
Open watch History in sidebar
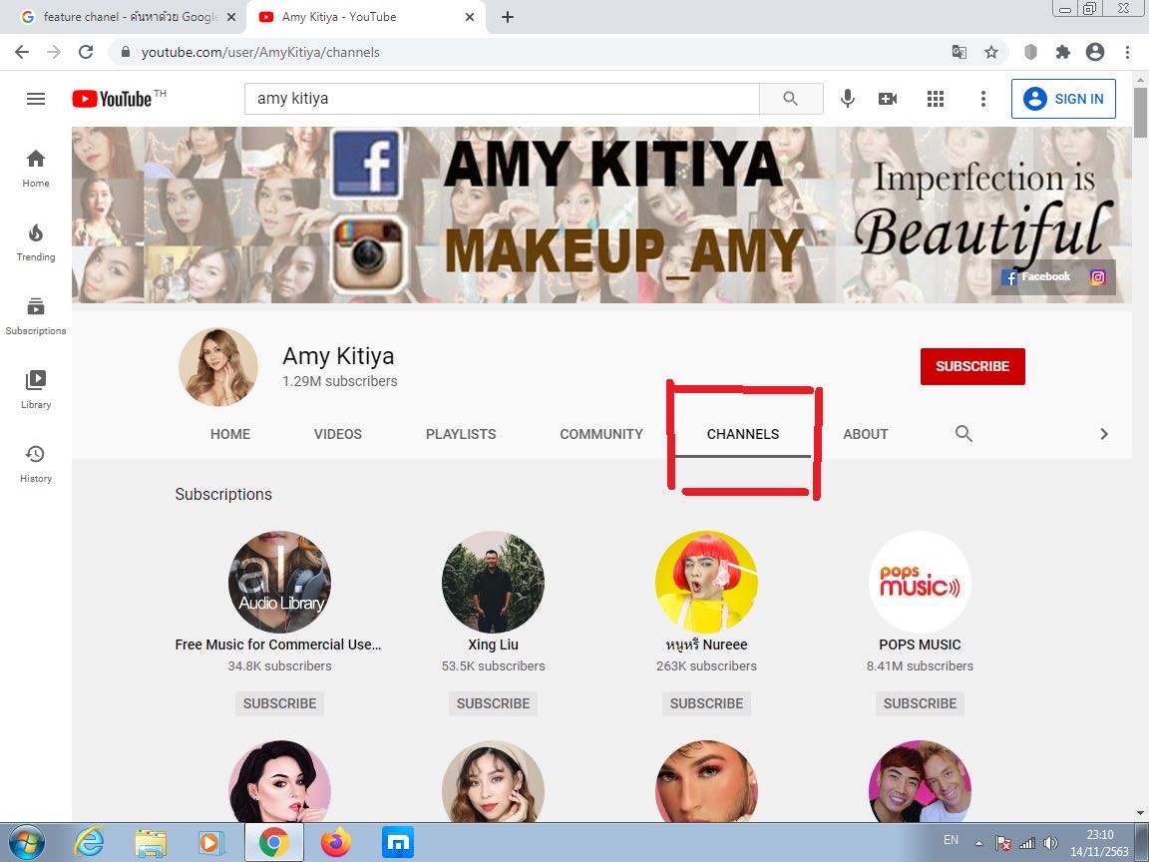(x=36, y=463)
